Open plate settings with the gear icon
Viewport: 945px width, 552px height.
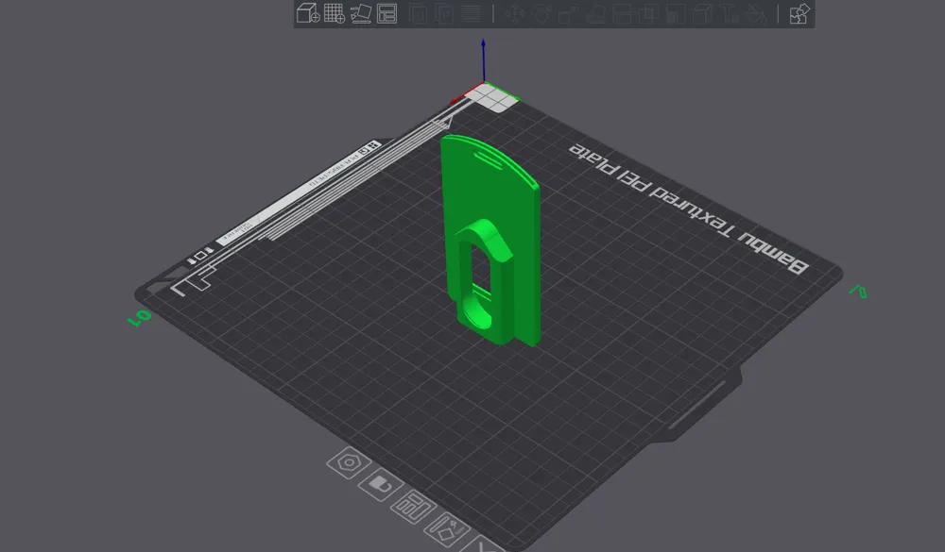(x=349, y=462)
